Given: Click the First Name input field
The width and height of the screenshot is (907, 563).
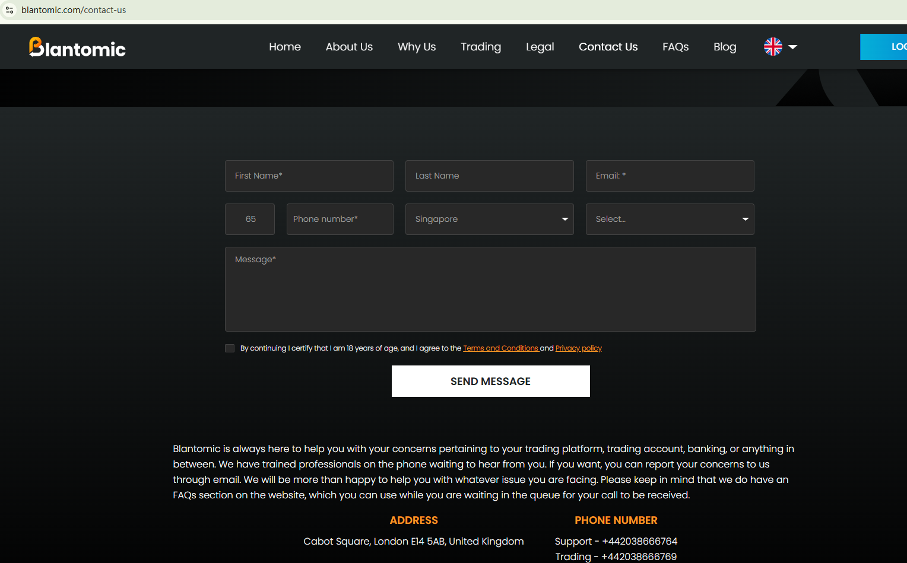Looking at the screenshot, I should [309, 176].
